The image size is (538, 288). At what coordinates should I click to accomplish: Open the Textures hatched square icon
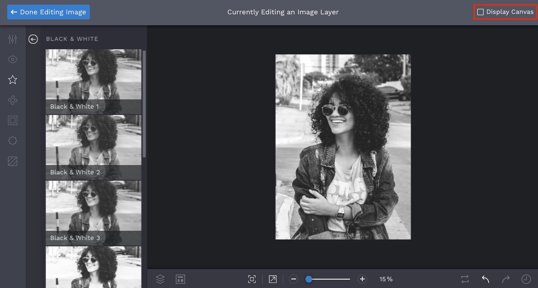point(13,161)
